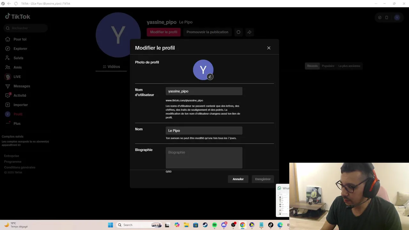Open Importer in the sidebar
The width and height of the screenshot is (409, 230).
(20, 105)
